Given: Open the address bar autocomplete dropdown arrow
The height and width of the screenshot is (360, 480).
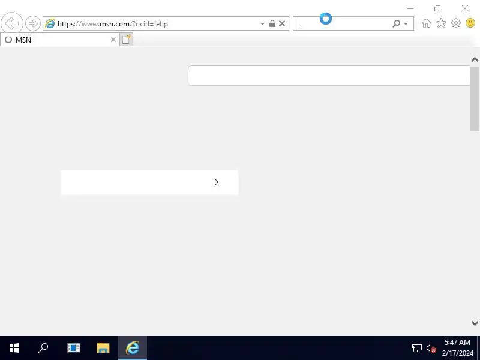Looking at the screenshot, I should click(262, 23).
